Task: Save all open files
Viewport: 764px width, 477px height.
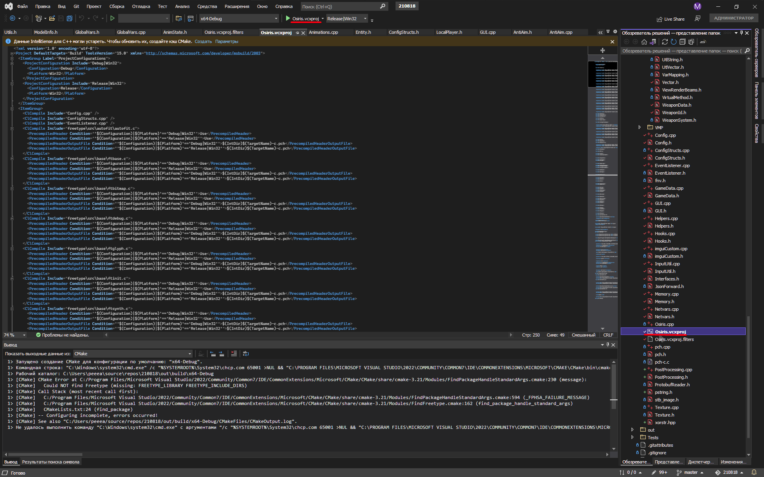Action: pyautogui.click(x=70, y=18)
